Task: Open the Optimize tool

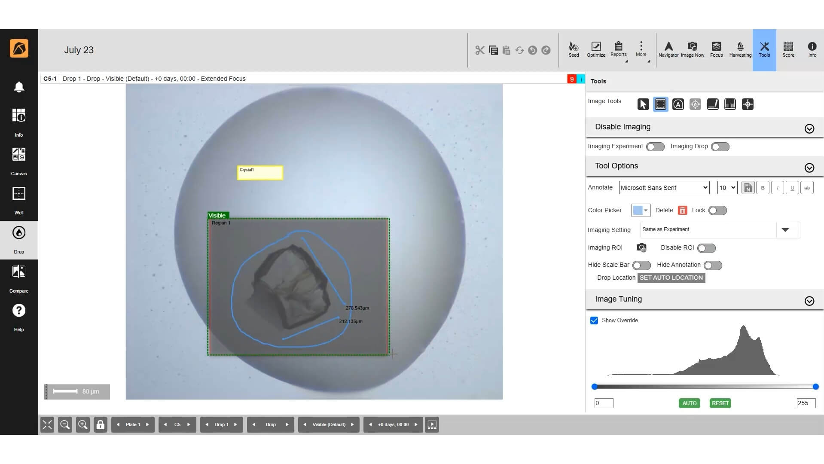Action: click(596, 49)
